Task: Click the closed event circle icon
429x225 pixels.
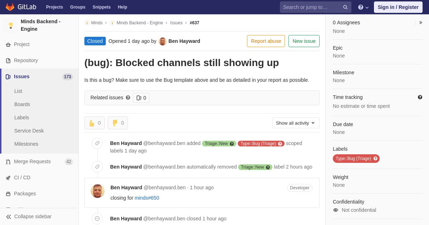Action: pyautogui.click(x=97, y=219)
